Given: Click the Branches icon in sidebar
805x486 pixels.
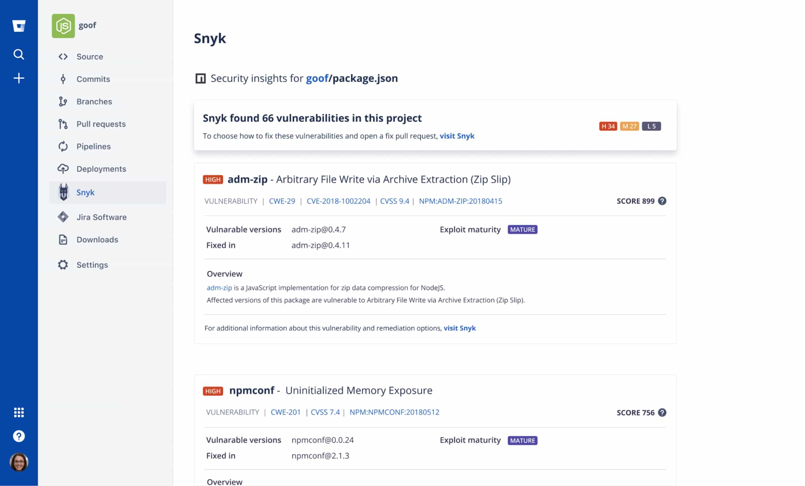Looking at the screenshot, I should [x=63, y=101].
